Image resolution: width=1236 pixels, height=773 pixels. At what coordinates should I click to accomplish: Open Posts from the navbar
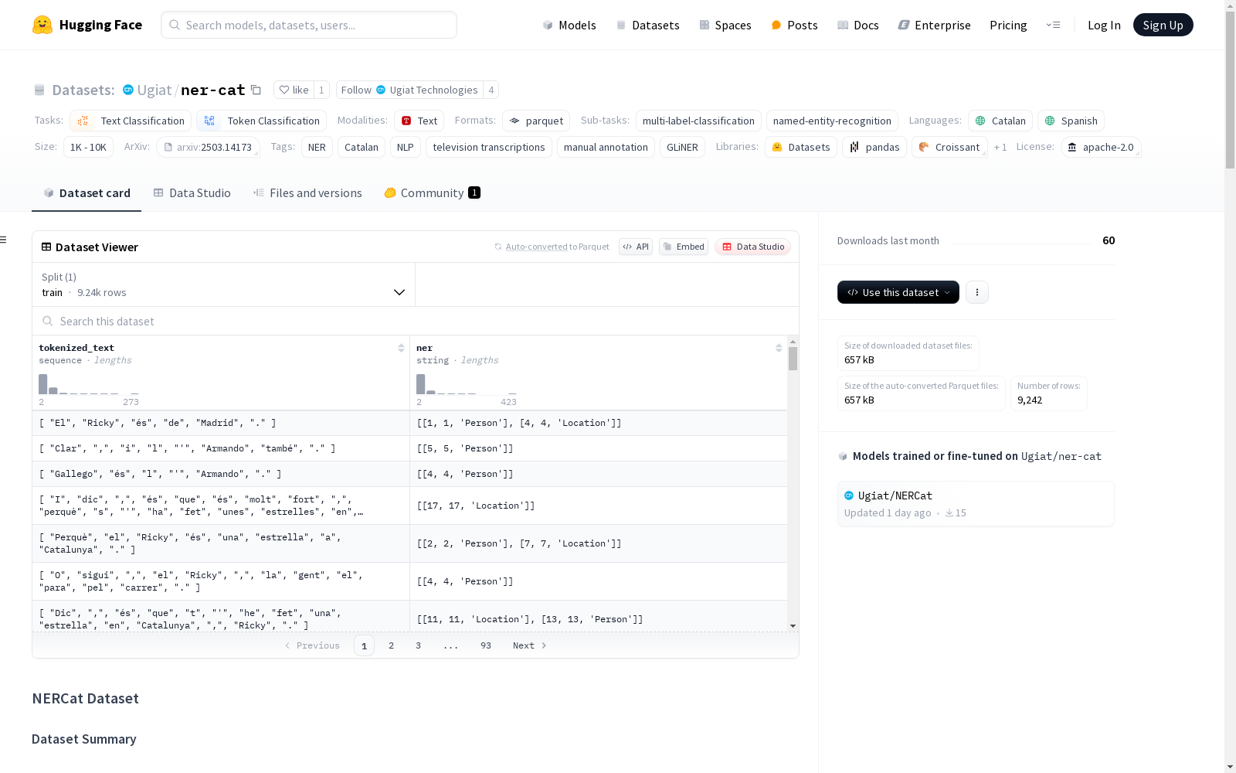[x=794, y=25]
